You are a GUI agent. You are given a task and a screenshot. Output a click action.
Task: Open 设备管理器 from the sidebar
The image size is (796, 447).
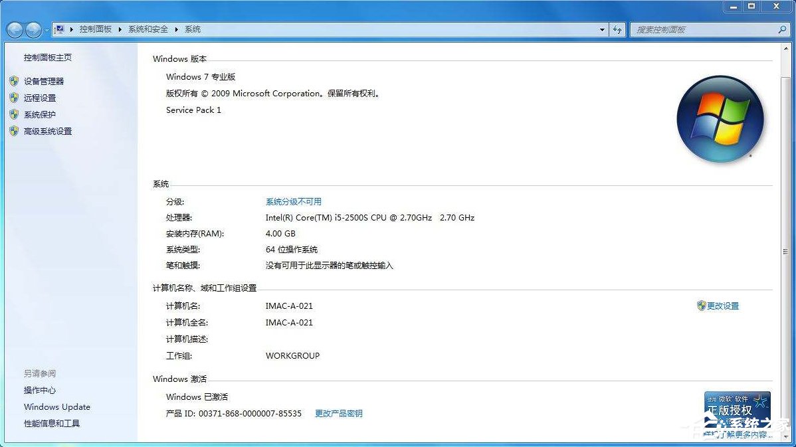[44, 81]
